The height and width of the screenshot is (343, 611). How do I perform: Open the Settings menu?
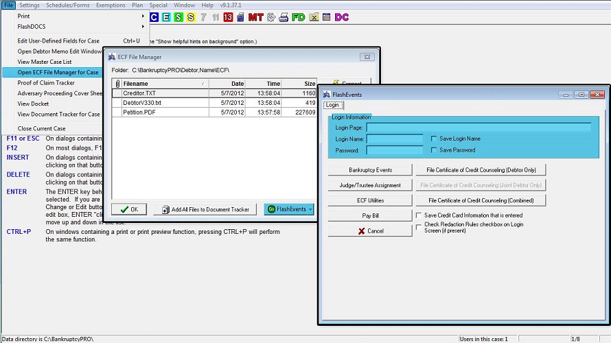point(30,5)
